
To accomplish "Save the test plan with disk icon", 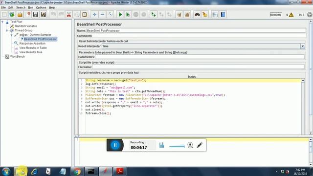I will pyautogui.click(x=36, y=14).
